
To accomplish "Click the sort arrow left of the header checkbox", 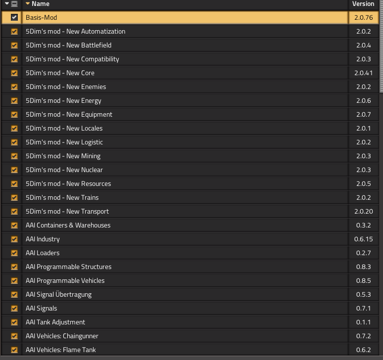I will (x=7, y=4).
